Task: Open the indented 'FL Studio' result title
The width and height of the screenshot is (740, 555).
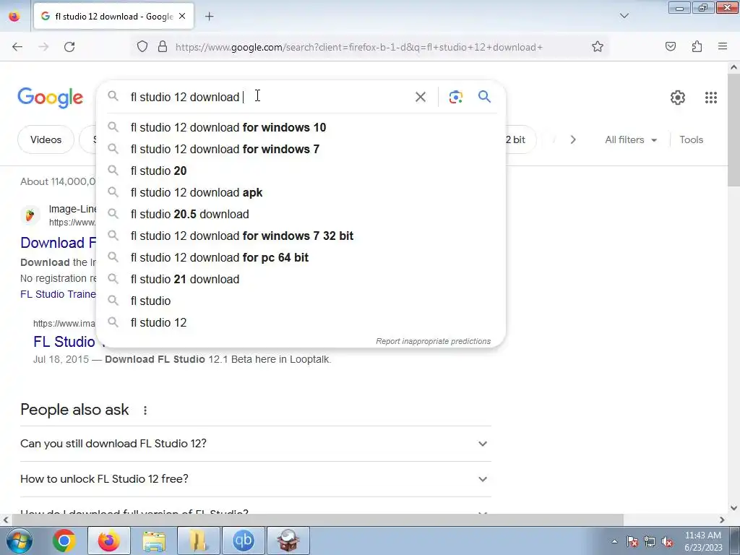Action: [x=64, y=342]
